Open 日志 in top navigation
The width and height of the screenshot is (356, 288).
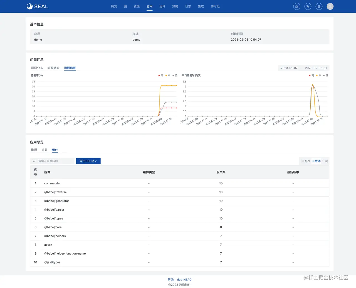(x=188, y=6)
